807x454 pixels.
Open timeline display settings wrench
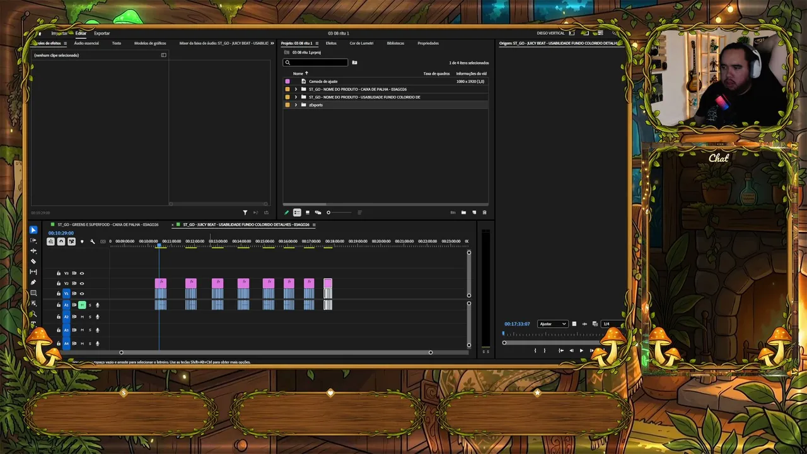93,242
